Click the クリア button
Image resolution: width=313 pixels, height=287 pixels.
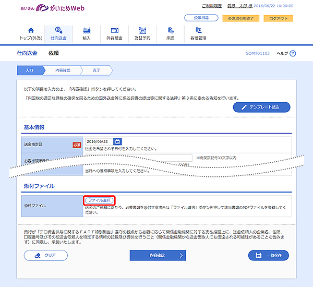pyautogui.click(x=46, y=256)
